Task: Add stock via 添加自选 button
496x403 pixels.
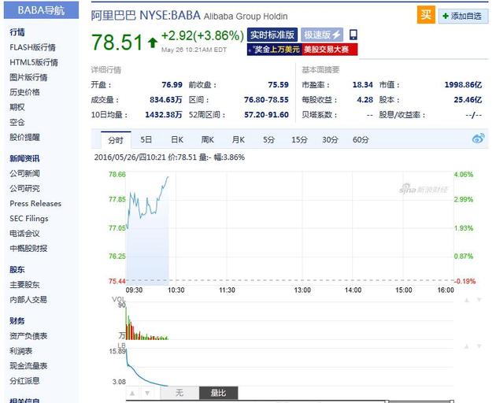Action: pos(463,16)
